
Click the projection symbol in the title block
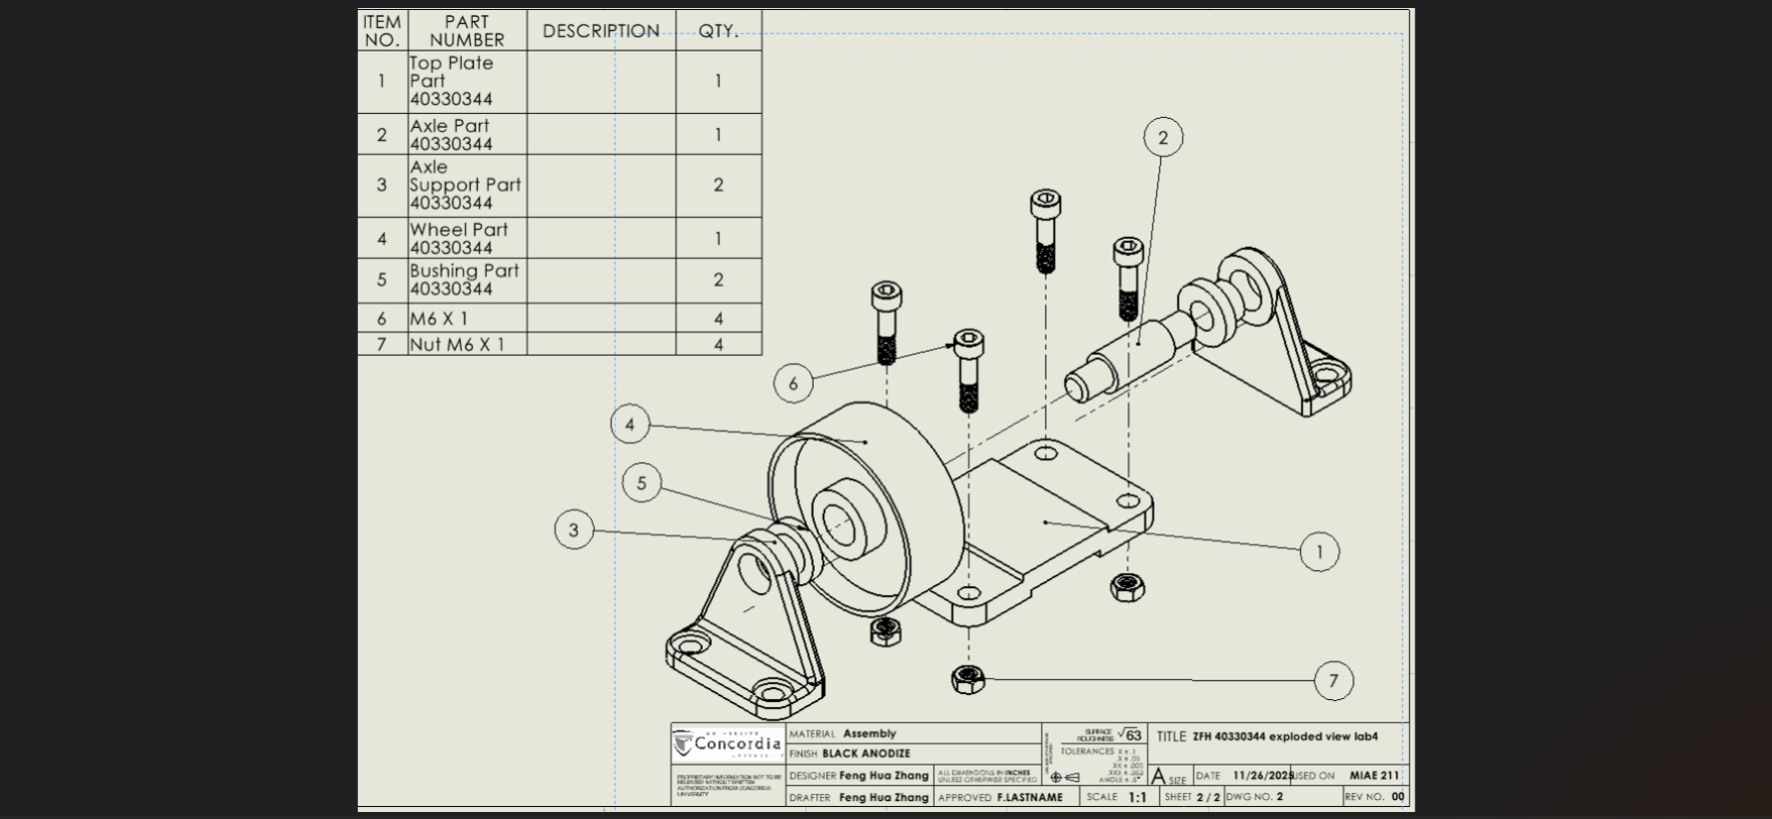coord(1064,777)
